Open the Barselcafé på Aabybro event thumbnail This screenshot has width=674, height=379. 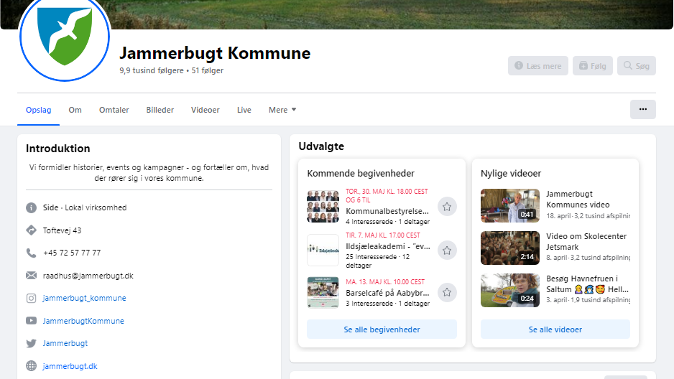click(x=323, y=292)
